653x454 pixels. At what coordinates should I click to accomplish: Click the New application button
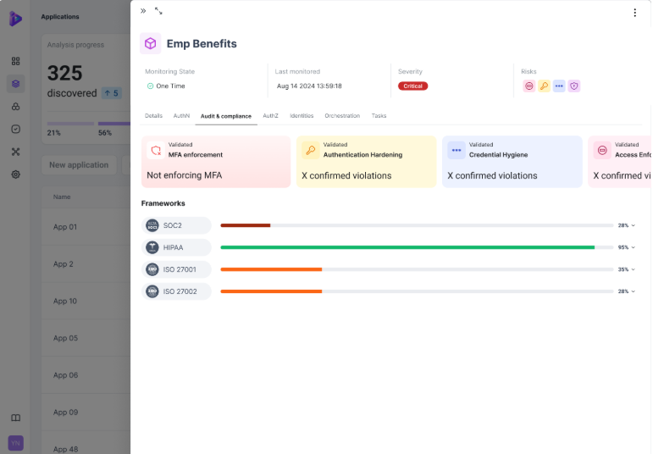click(x=79, y=165)
